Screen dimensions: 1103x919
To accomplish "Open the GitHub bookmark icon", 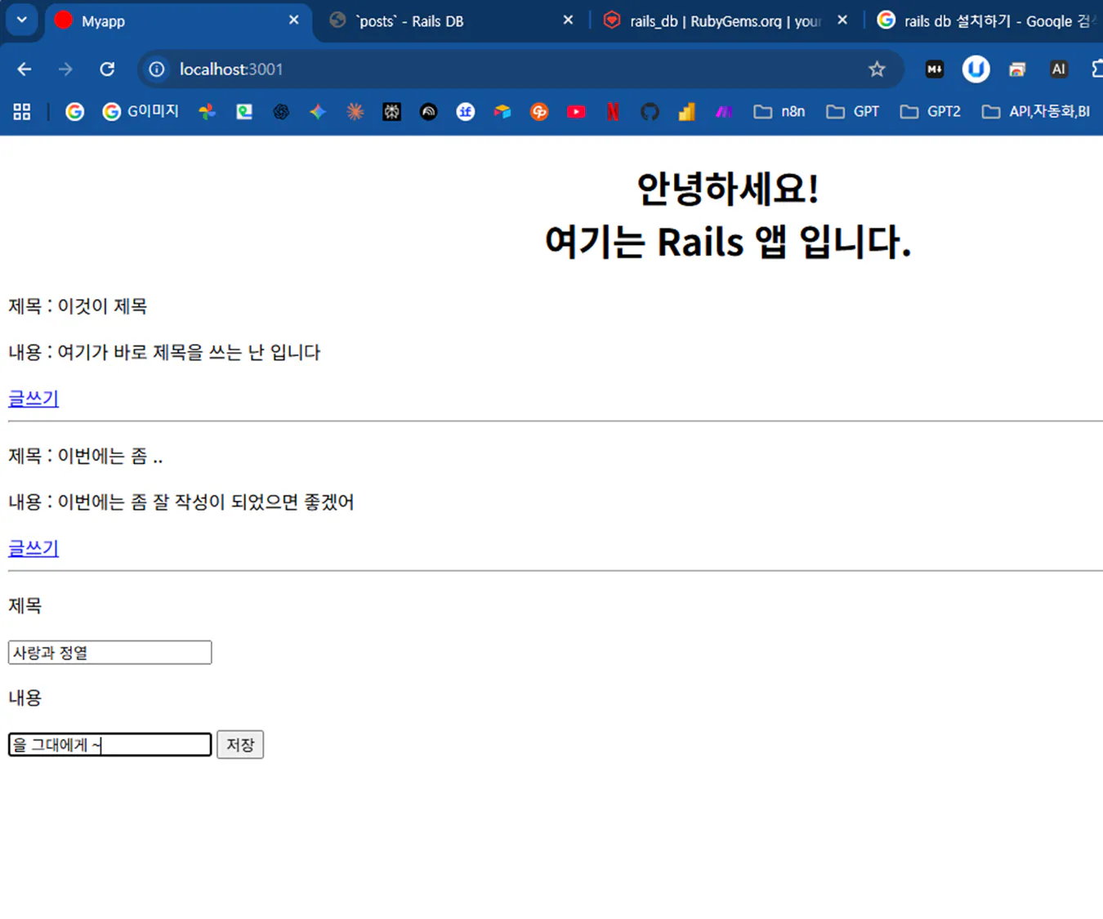I will [x=649, y=112].
